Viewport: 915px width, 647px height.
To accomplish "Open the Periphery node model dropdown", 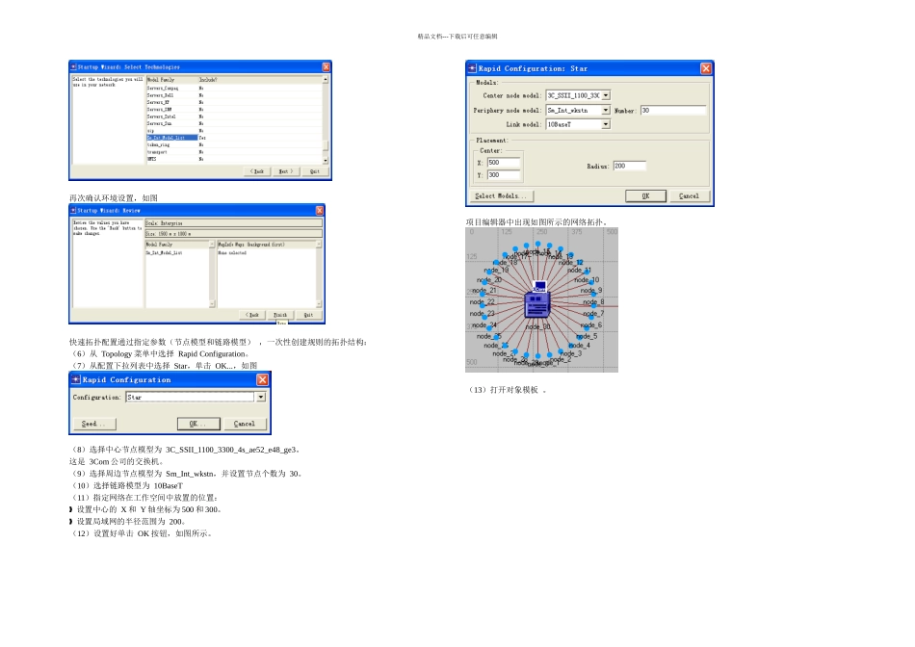I will pos(606,110).
